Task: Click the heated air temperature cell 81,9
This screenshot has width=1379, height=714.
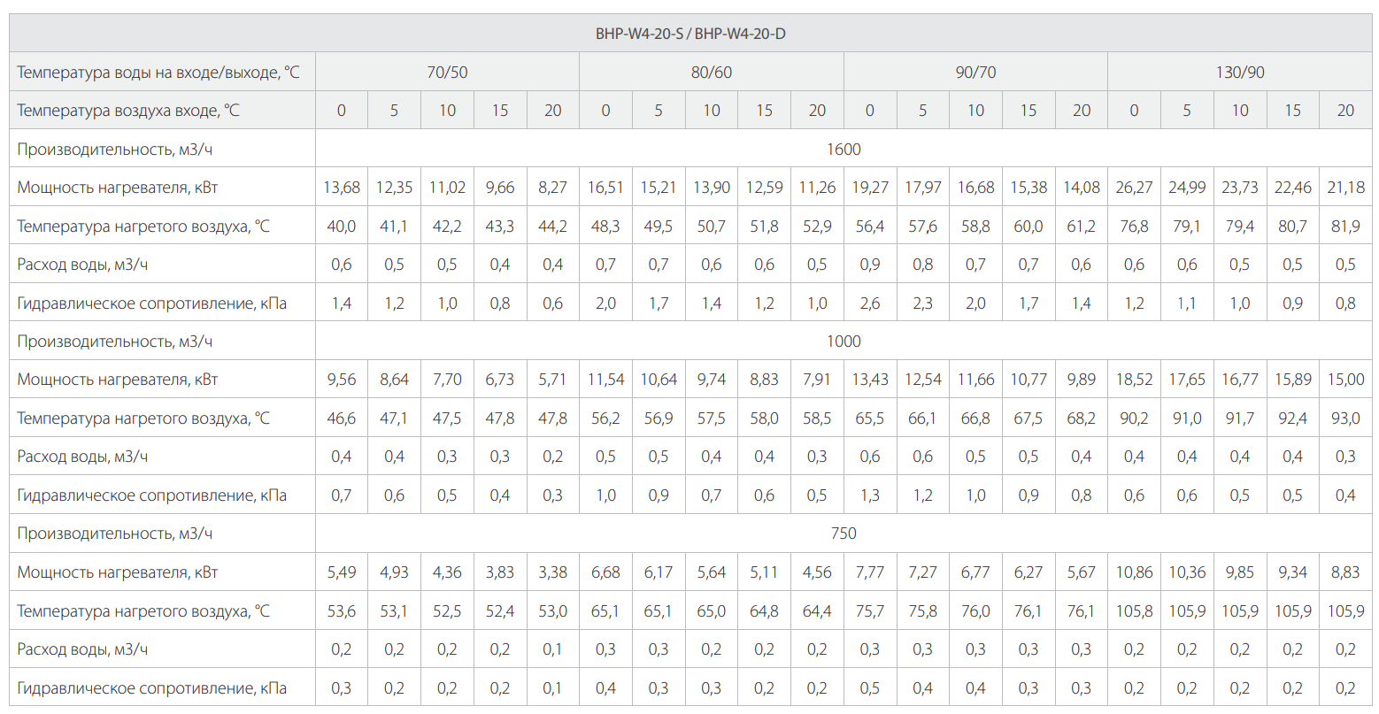Action: (1345, 226)
